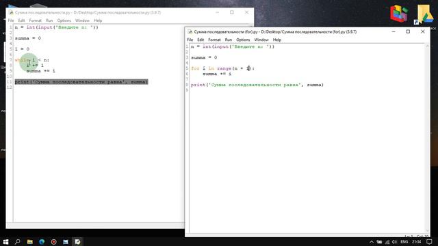
Task: Open File menu in the (for).py window
Action: pos(190,40)
